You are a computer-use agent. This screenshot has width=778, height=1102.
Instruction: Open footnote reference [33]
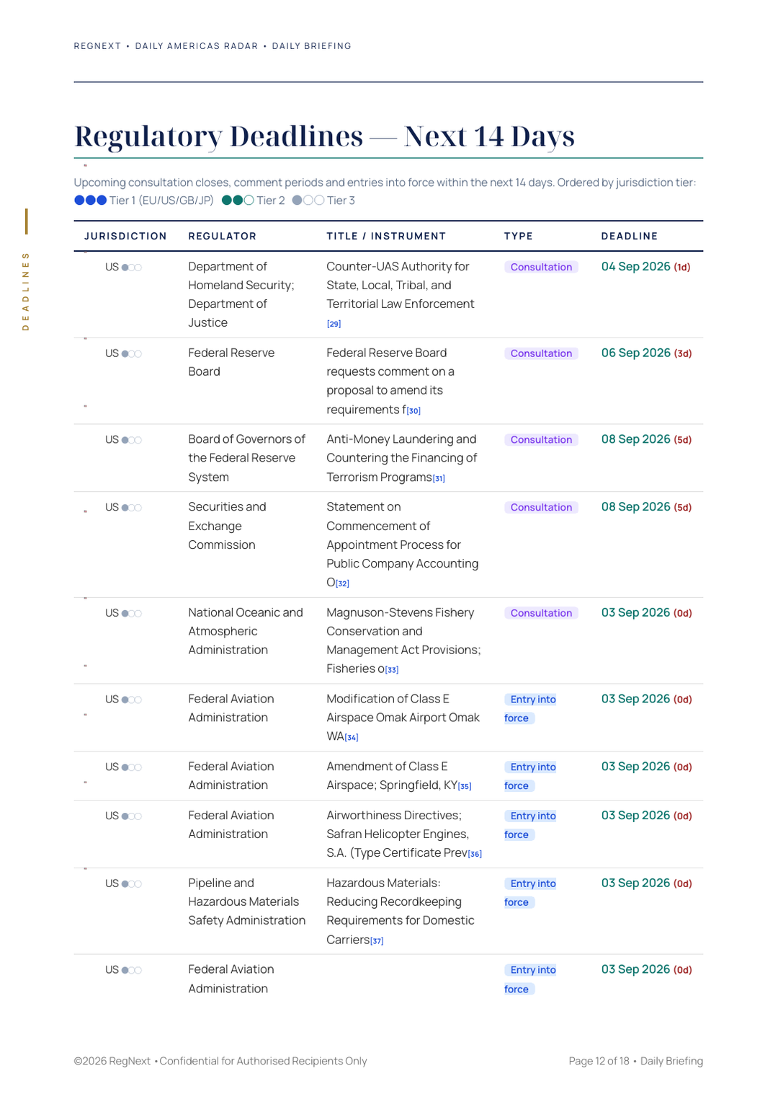coord(392,670)
